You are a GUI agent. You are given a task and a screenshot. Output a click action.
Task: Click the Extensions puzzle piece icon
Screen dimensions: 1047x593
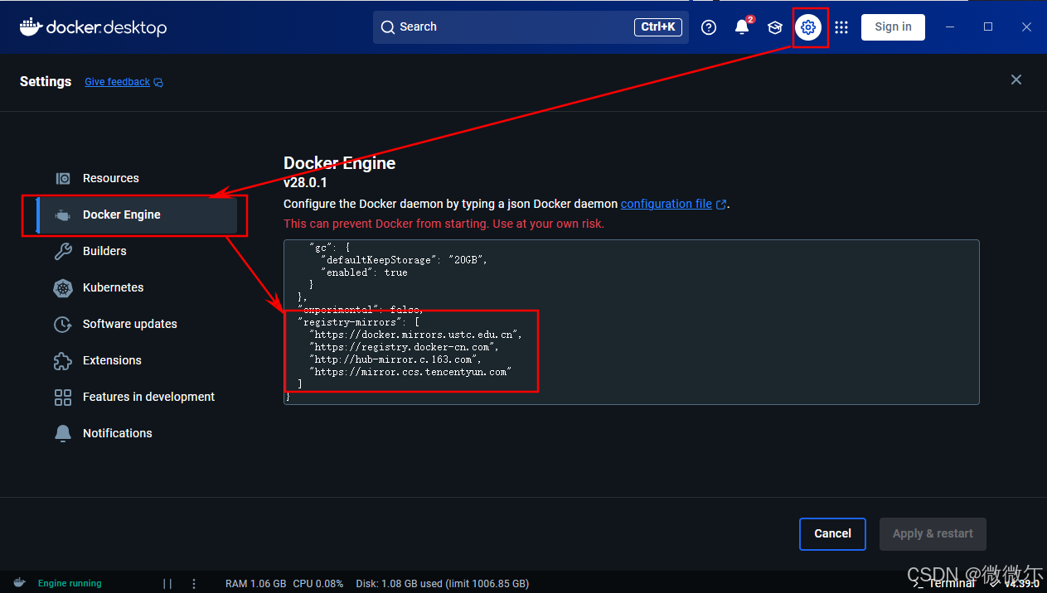click(x=63, y=361)
